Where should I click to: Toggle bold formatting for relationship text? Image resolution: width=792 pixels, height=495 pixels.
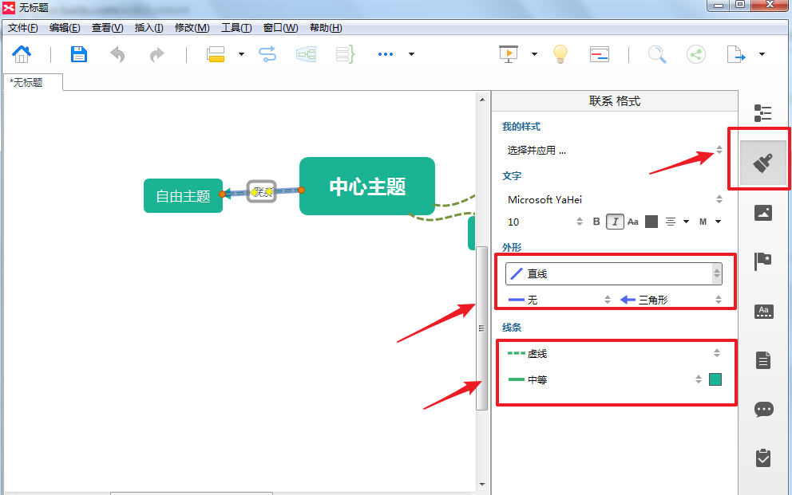(x=596, y=221)
